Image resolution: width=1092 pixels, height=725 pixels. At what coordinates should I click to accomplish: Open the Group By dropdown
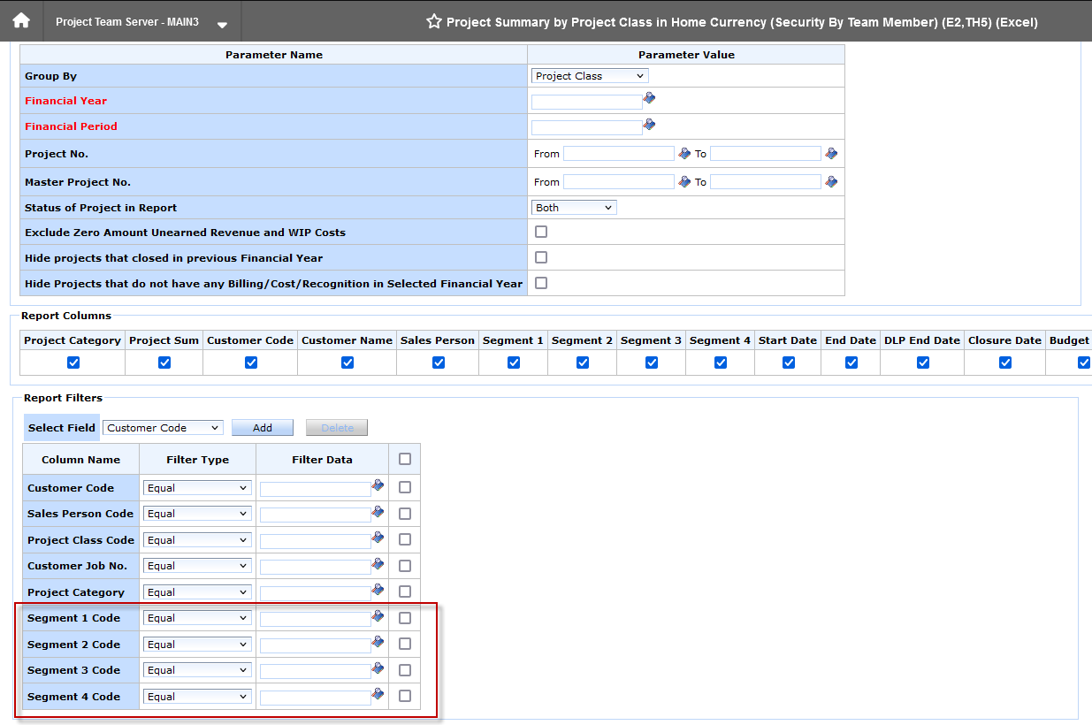[x=589, y=75]
